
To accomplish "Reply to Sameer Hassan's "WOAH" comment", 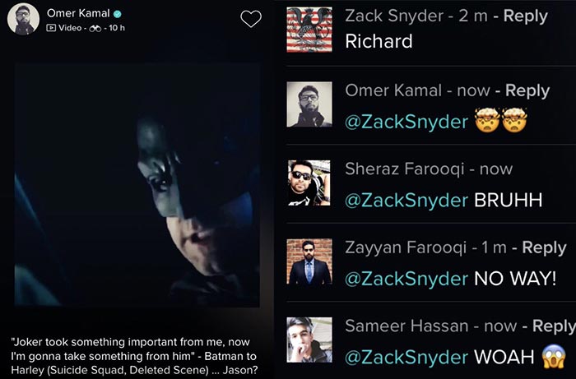I will click(553, 326).
